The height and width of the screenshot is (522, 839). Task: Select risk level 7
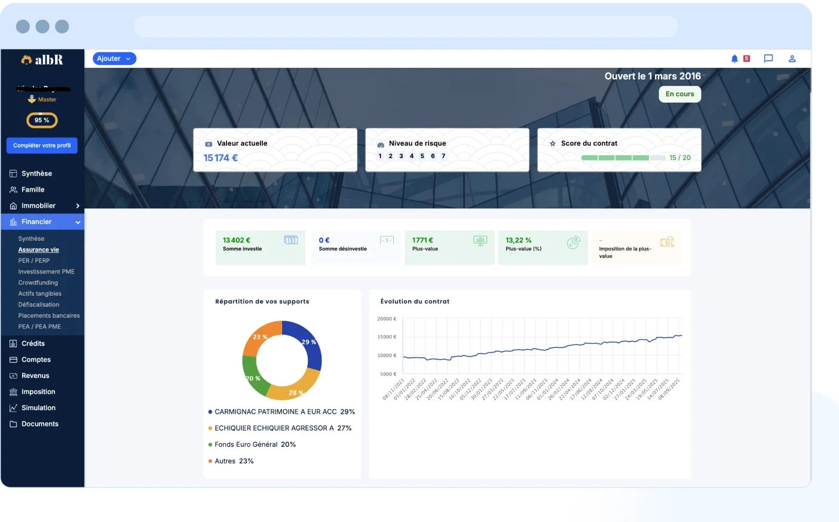(443, 156)
